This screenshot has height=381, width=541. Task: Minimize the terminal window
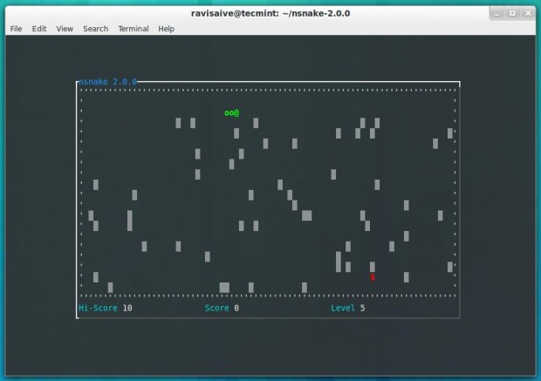[x=496, y=13]
